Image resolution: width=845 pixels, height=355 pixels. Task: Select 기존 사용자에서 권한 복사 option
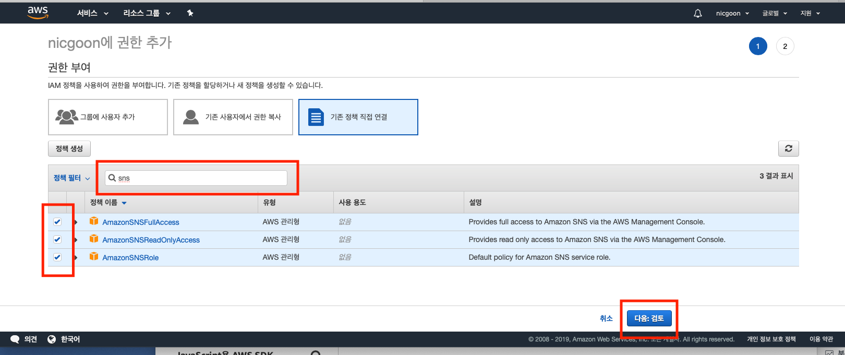click(x=233, y=117)
